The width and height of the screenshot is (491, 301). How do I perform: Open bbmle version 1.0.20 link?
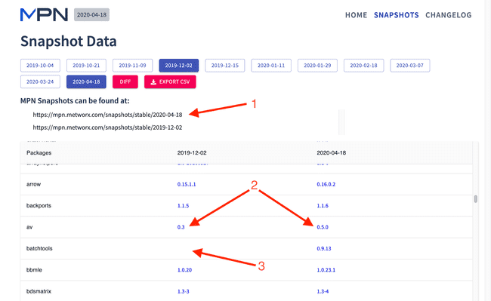[x=184, y=270]
